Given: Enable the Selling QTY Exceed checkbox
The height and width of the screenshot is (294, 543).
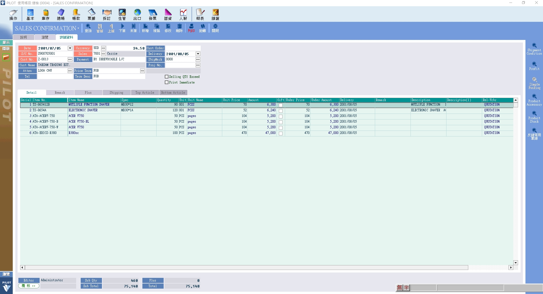Looking at the screenshot, I should pyautogui.click(x=167, y=77).
